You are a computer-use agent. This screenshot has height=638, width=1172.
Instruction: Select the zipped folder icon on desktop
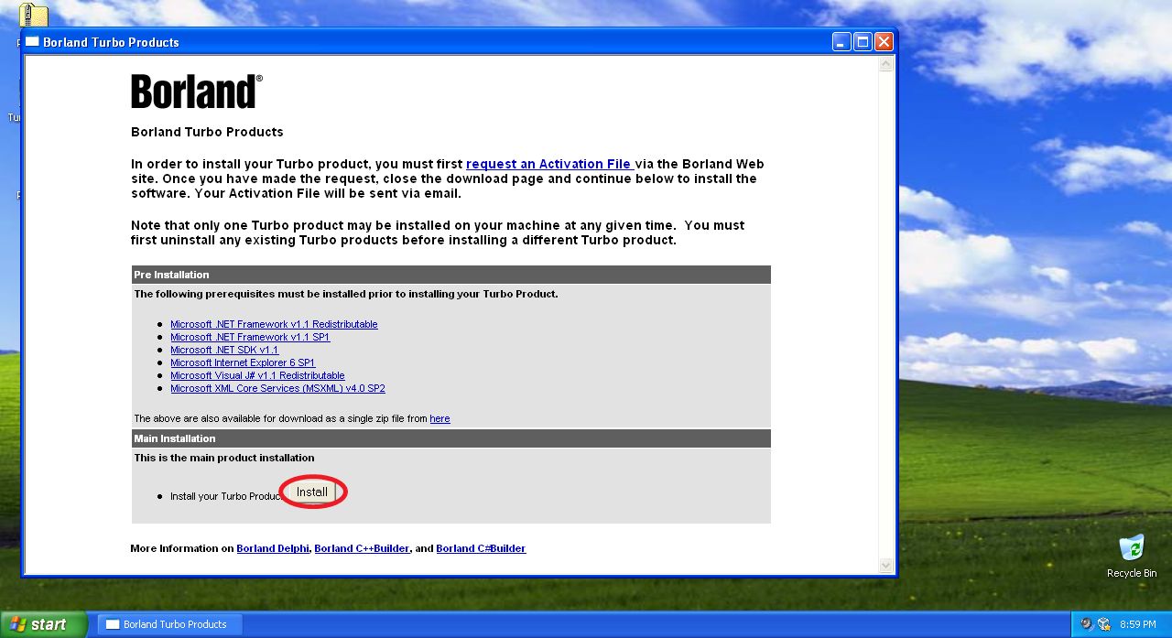34,16
